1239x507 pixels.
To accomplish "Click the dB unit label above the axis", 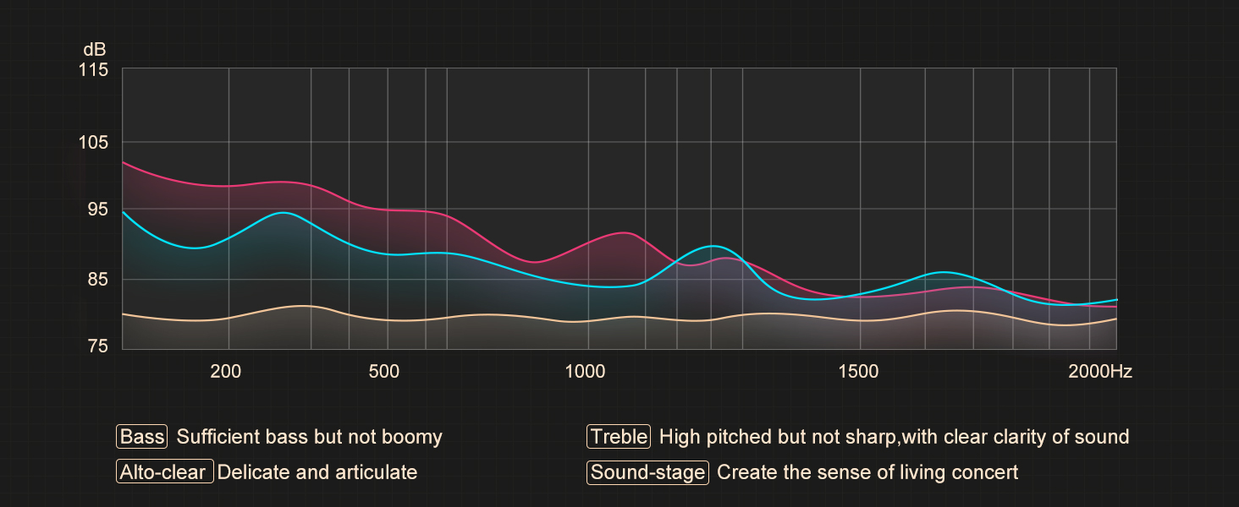I will click(94, 50).
